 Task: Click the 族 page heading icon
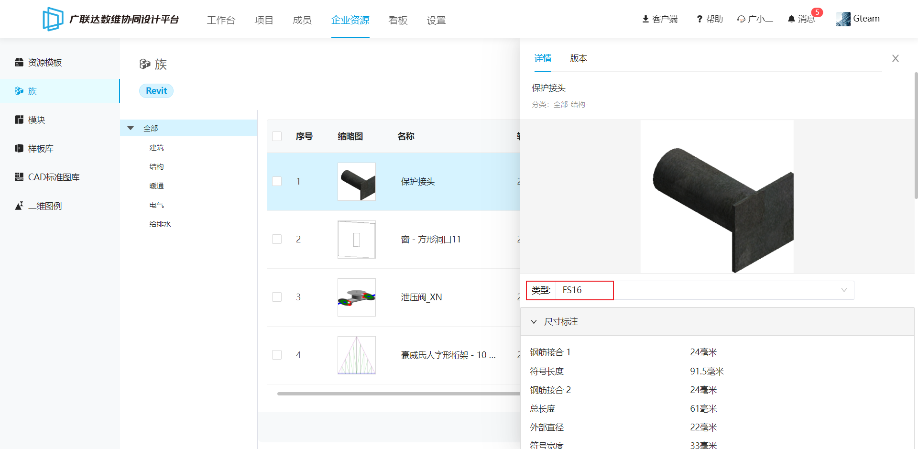pos(145,64)
